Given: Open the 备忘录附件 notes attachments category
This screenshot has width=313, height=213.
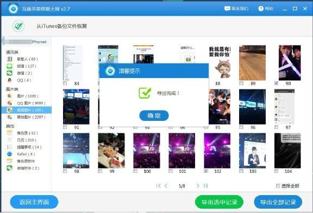Looking at the screenshot, I should (21, 161).
